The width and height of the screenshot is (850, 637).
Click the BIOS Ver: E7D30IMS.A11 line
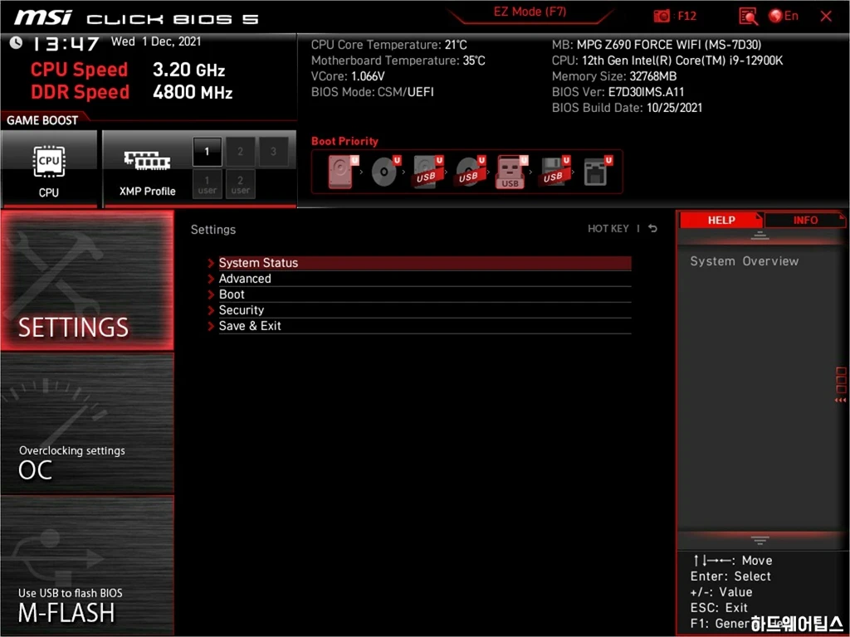click(618, 92)
